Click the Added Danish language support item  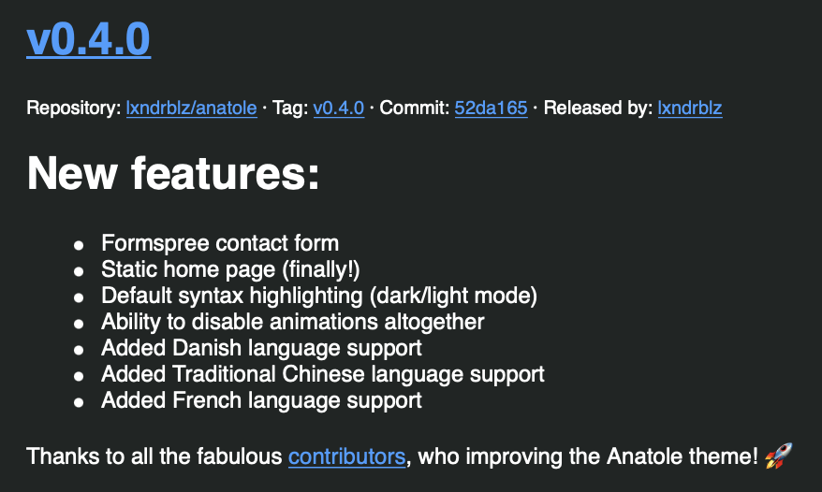point(261,348)
